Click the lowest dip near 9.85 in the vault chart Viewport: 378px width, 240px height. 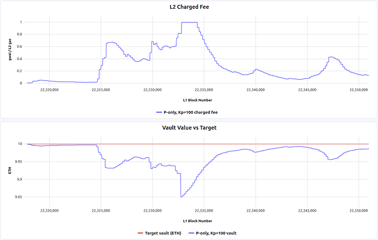click(181, 196)
